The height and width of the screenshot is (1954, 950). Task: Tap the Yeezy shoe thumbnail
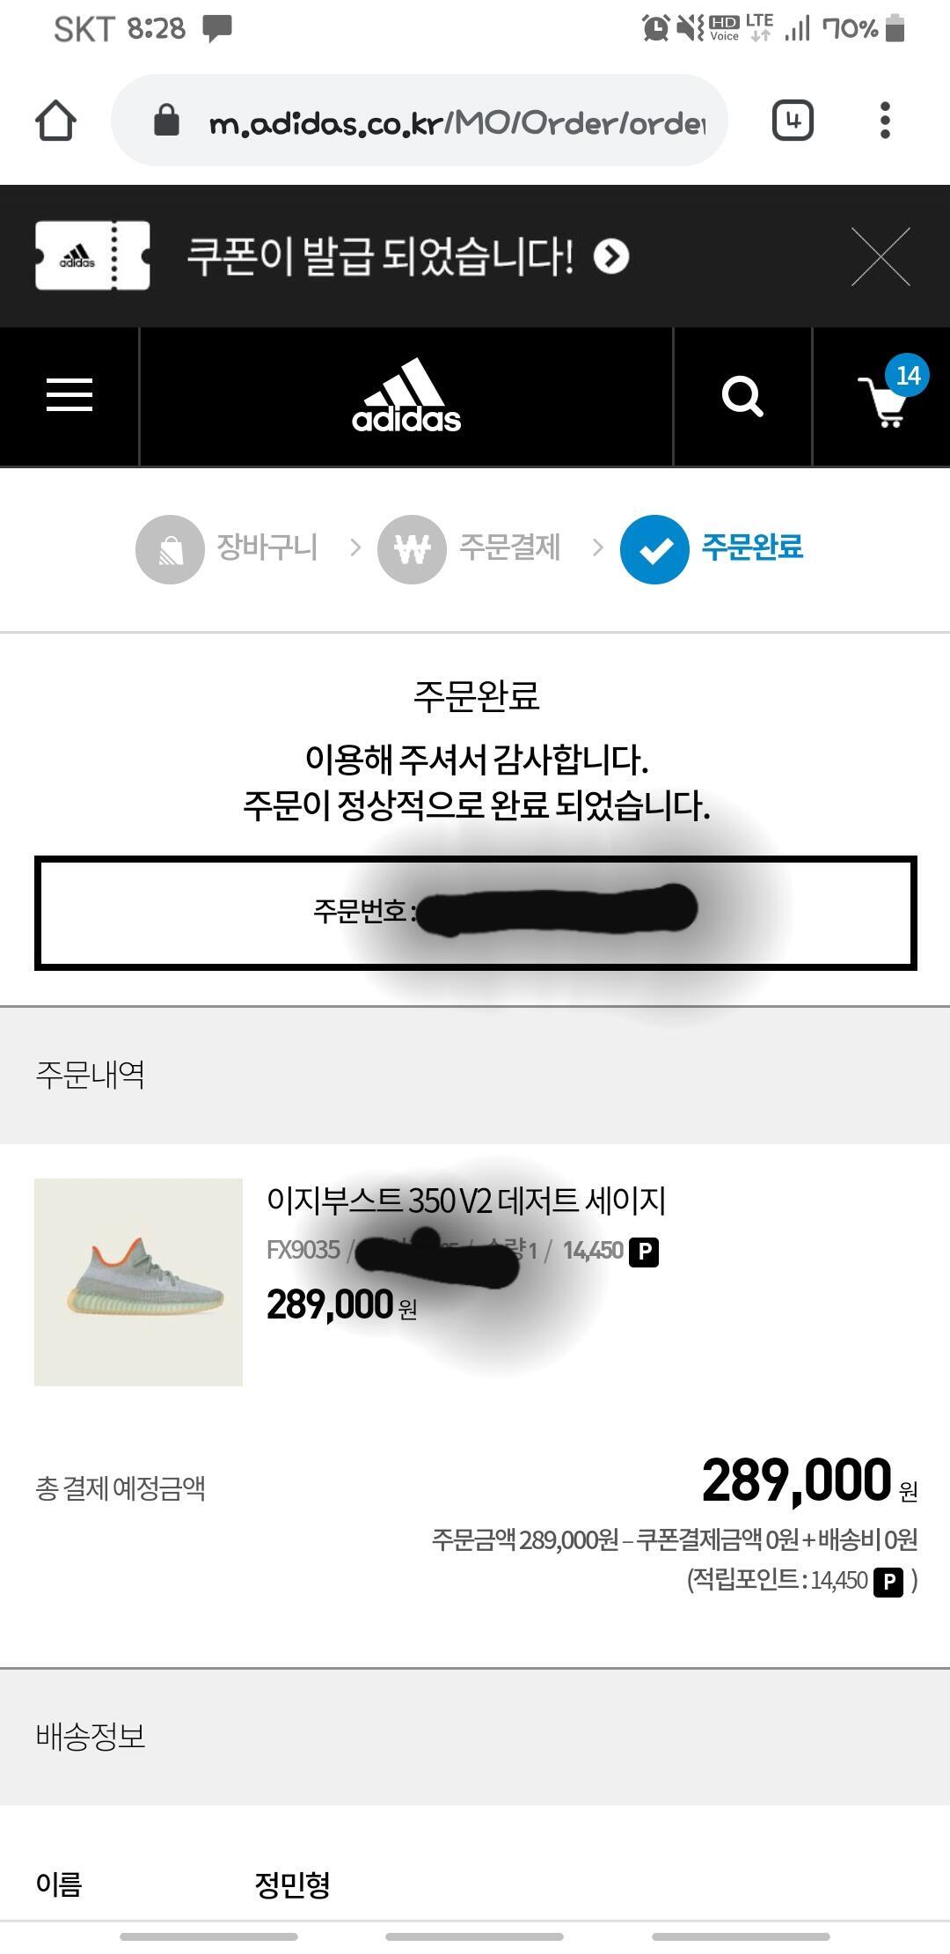pos(138,1282)
